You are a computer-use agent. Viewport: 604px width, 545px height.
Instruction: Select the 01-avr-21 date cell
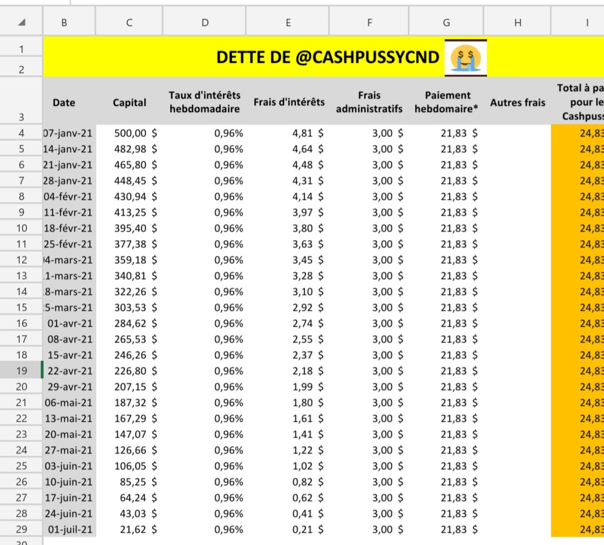tap(70, 323)
